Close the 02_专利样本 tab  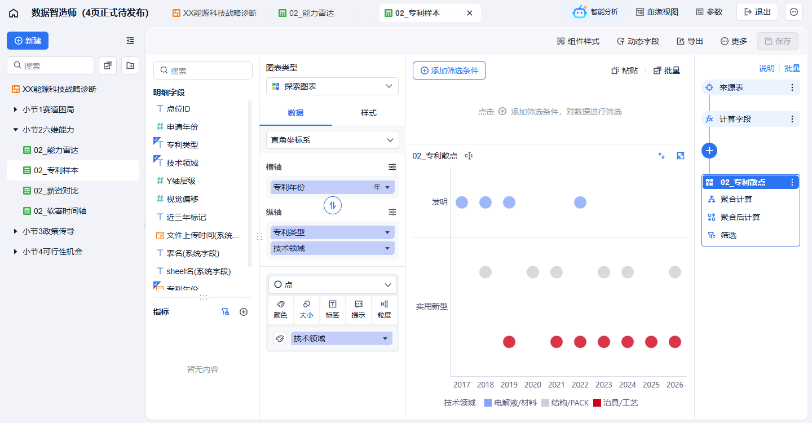click(x=470, y=13)
